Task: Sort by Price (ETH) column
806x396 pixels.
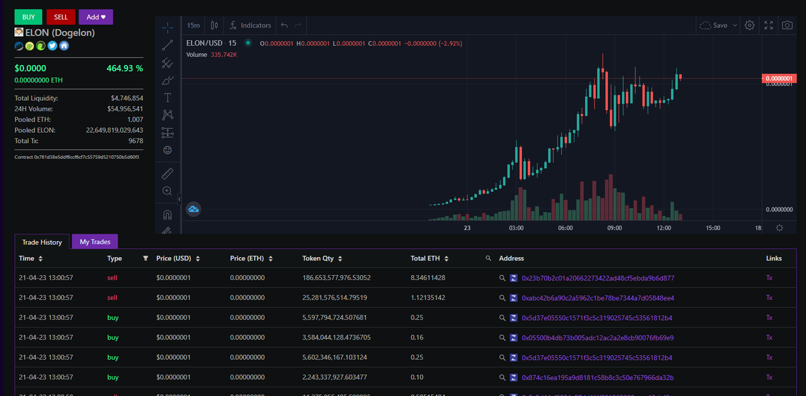Action: [271, 258]
